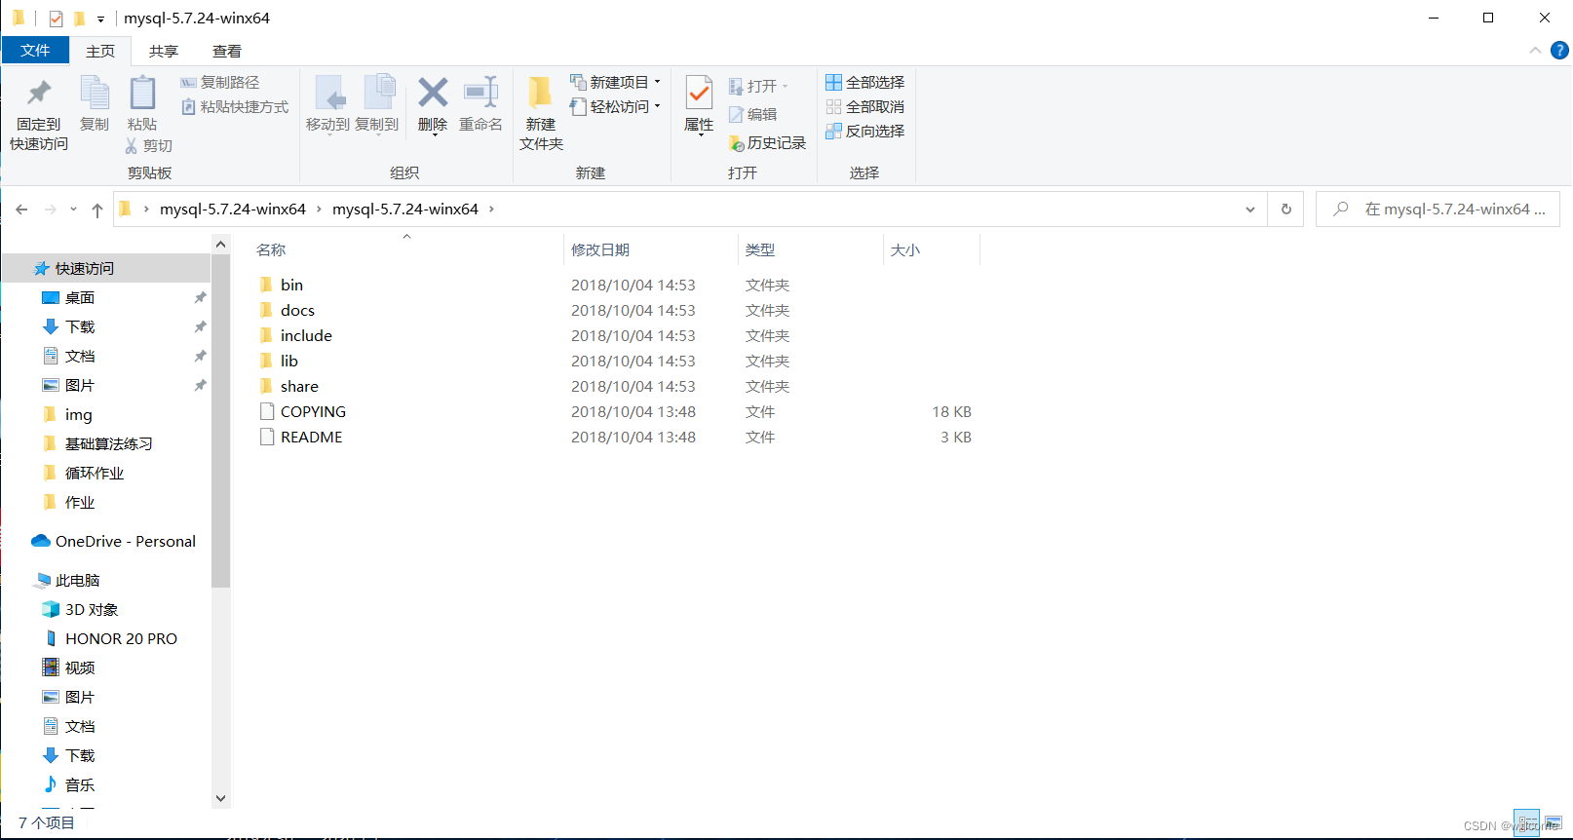The image size is (1573, 840).
Task: Click navigation pane scrollbar down arrow
Action: (x=220, y=798)
